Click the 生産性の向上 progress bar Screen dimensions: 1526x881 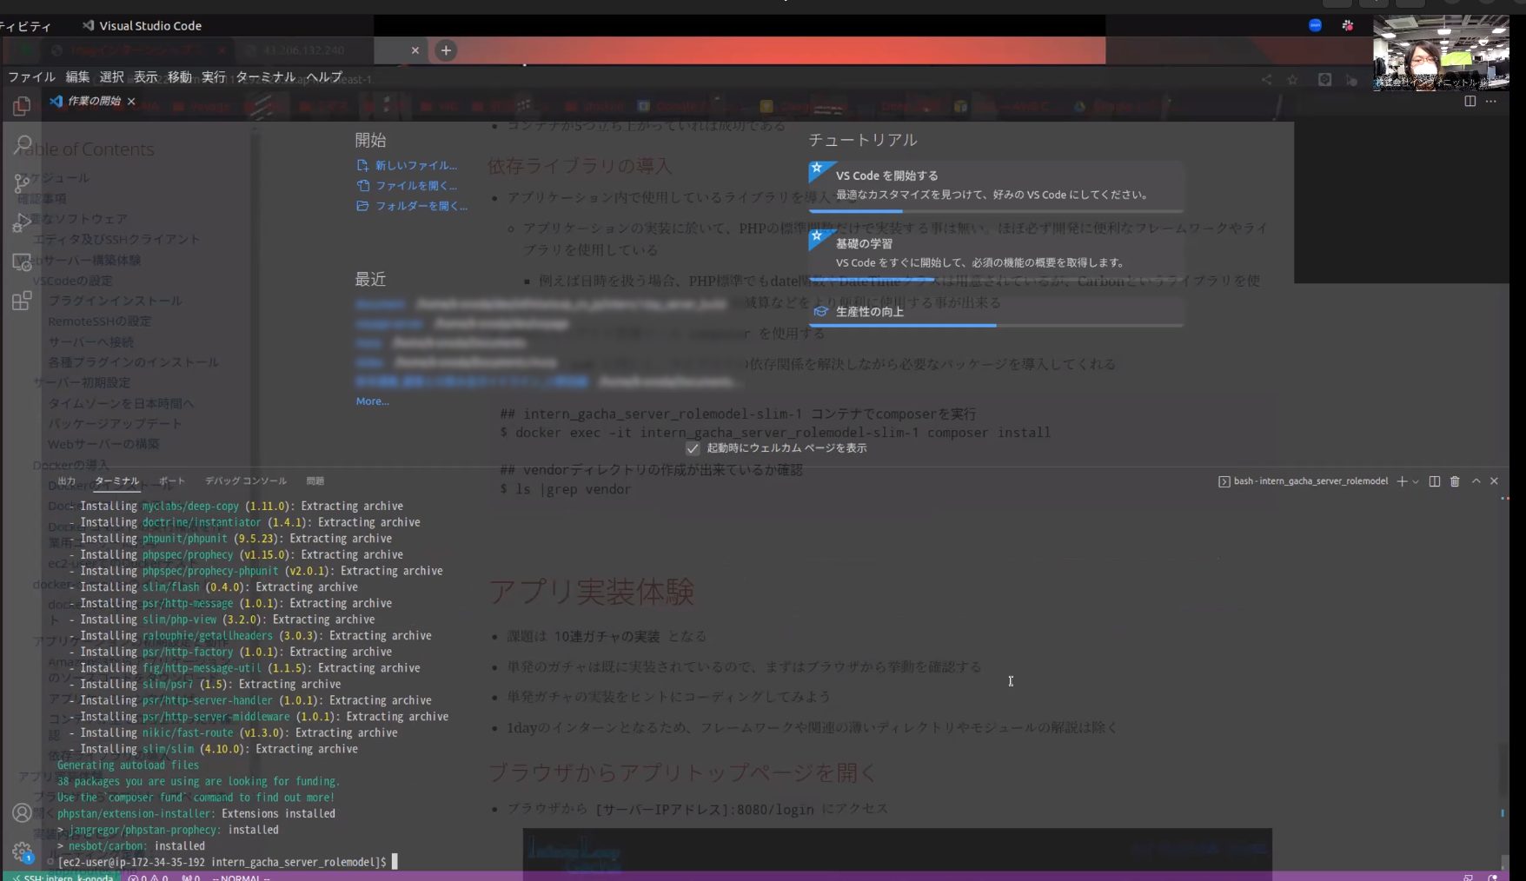point(995,325)
